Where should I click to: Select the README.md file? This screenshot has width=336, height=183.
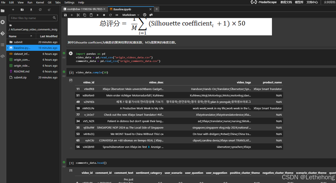[x=33, y=71]
